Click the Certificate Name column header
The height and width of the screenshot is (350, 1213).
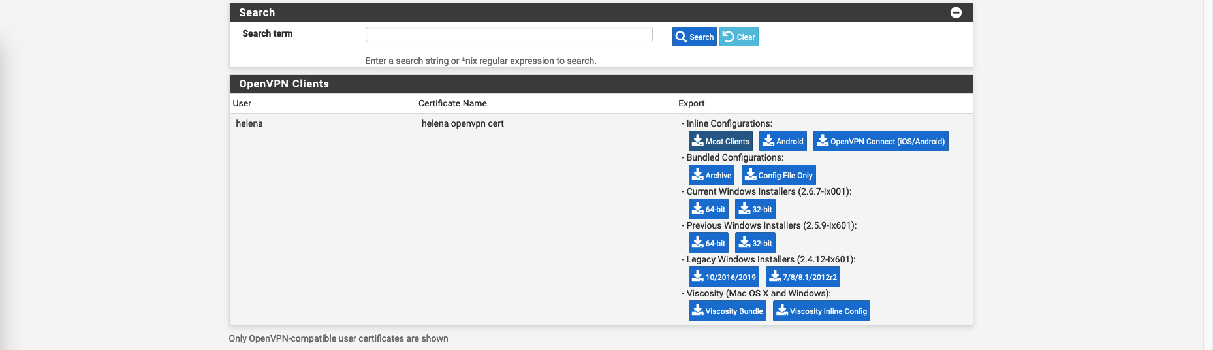coord(452,103)
